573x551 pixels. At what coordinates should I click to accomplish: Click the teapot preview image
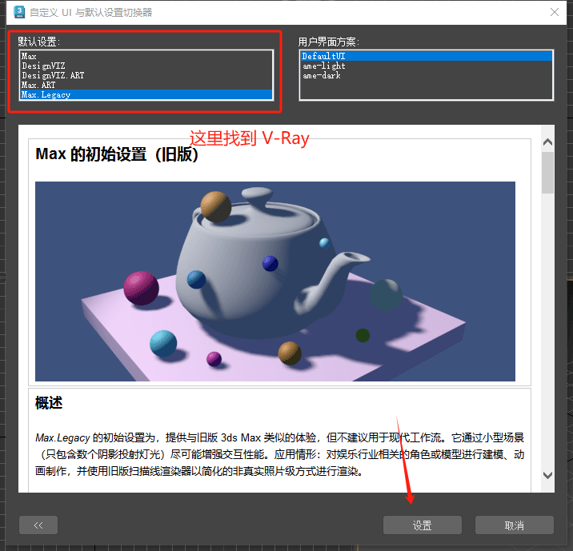point(275,281)
